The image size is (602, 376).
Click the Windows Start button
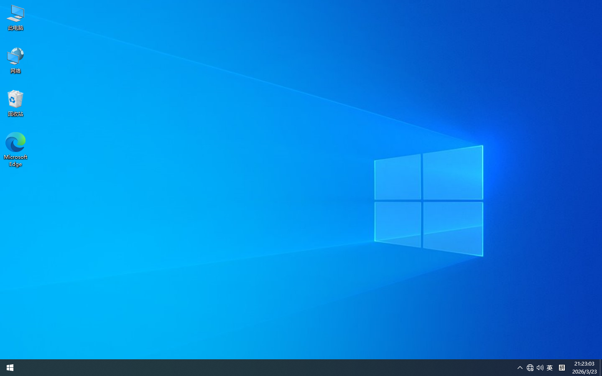[10, 368]
